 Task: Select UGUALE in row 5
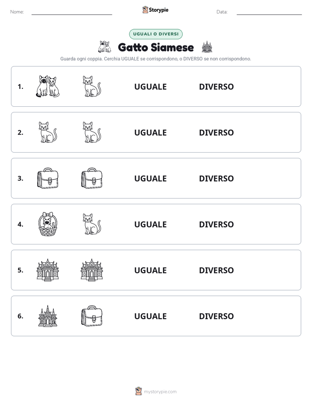coord(150,270)
